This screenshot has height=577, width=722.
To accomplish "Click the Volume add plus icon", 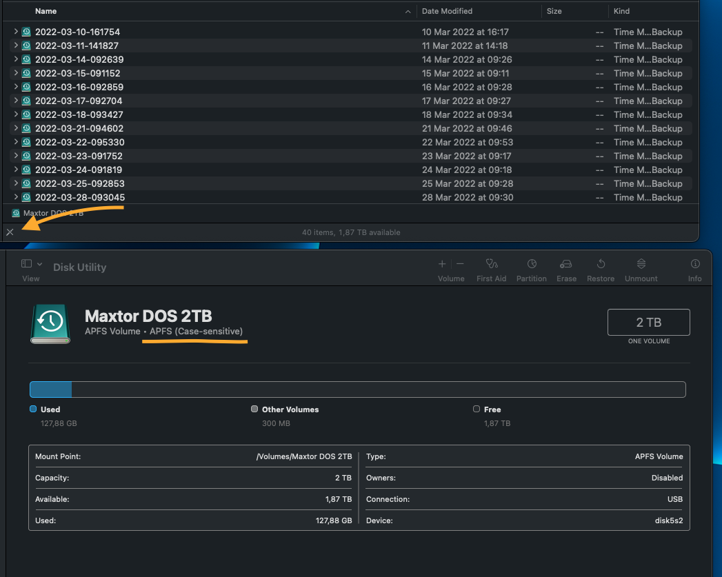I will pos(441,263).
